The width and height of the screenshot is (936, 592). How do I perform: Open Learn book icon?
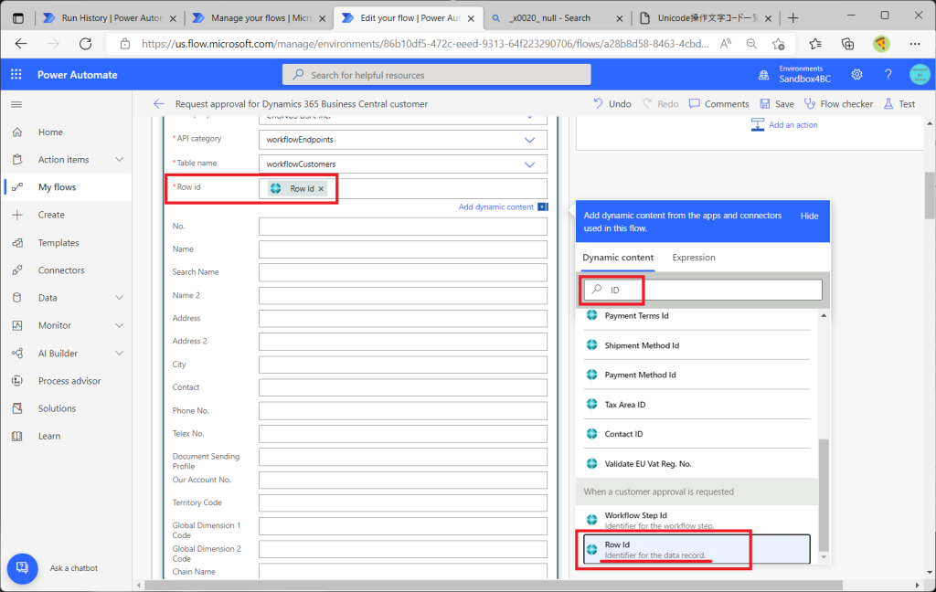click(x=17, y=437)
